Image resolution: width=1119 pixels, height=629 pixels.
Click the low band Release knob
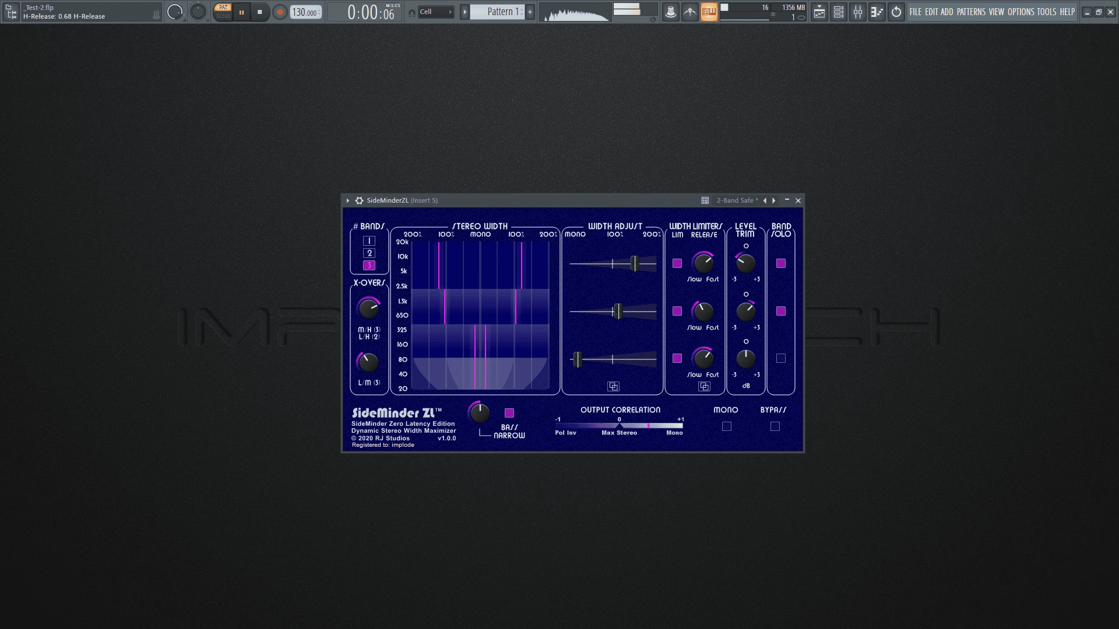click(703, 358)
